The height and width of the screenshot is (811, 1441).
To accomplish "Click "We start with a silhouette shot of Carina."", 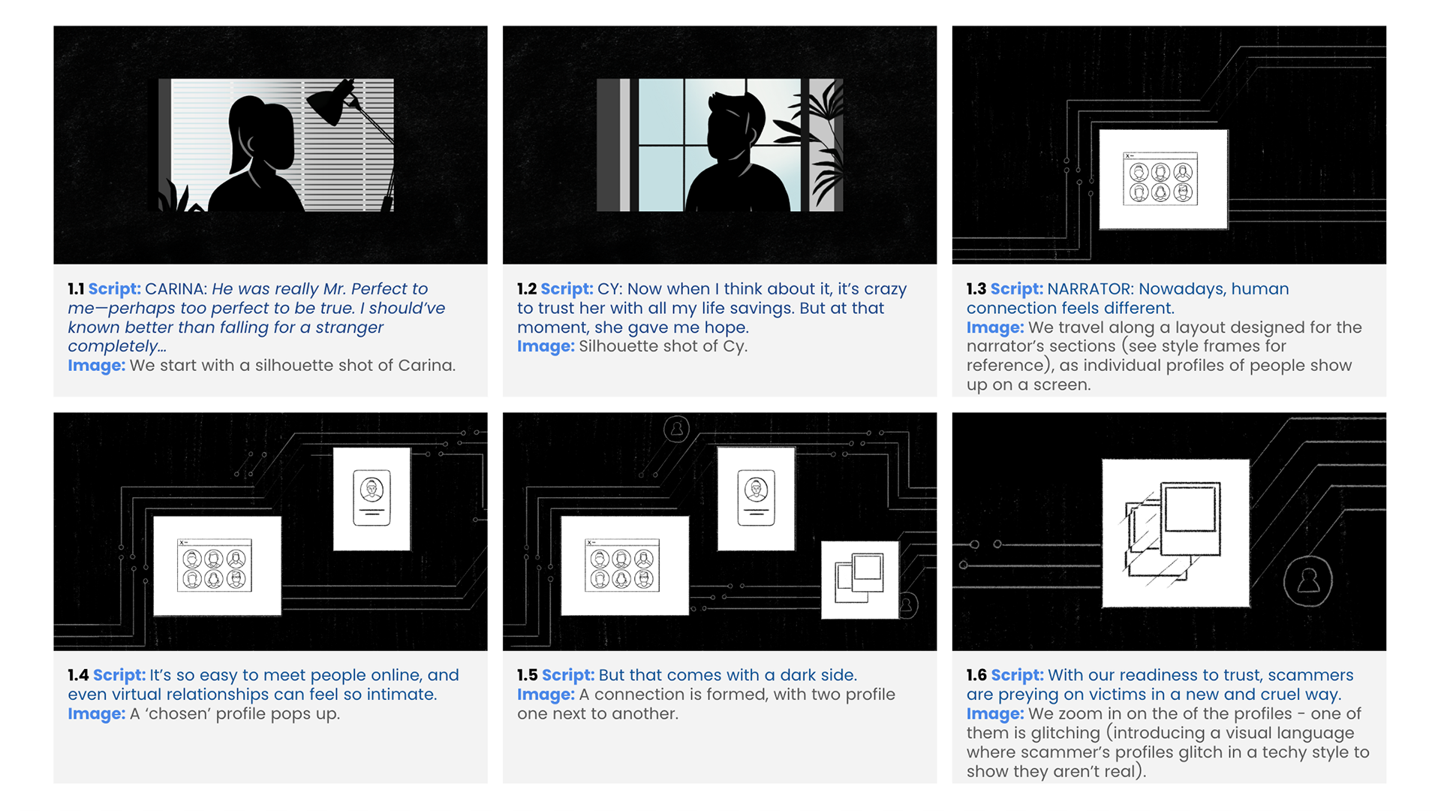I will coord(293,366).
